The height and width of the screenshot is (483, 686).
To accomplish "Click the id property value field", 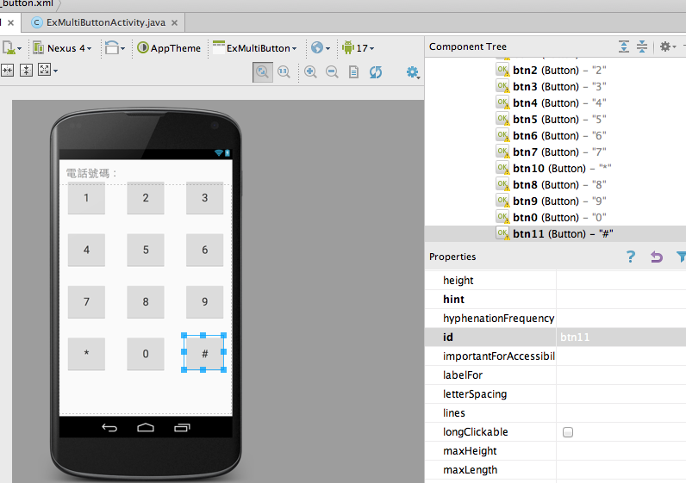I will (621, 337).
